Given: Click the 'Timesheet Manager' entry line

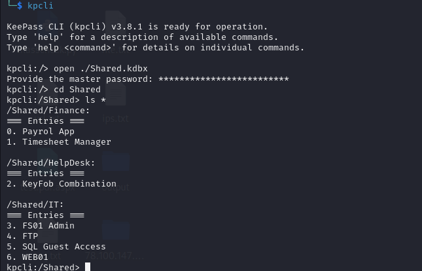Looking at the screenshot, I should click(59, 142).
